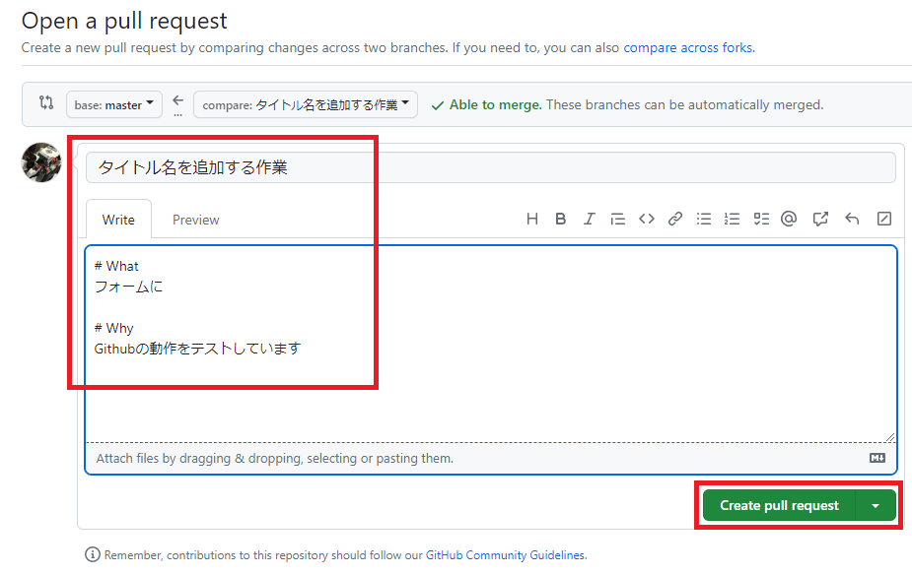Switch to the Preview tab
This screenshot has height=575, width=912.
(x=195, y=219)
